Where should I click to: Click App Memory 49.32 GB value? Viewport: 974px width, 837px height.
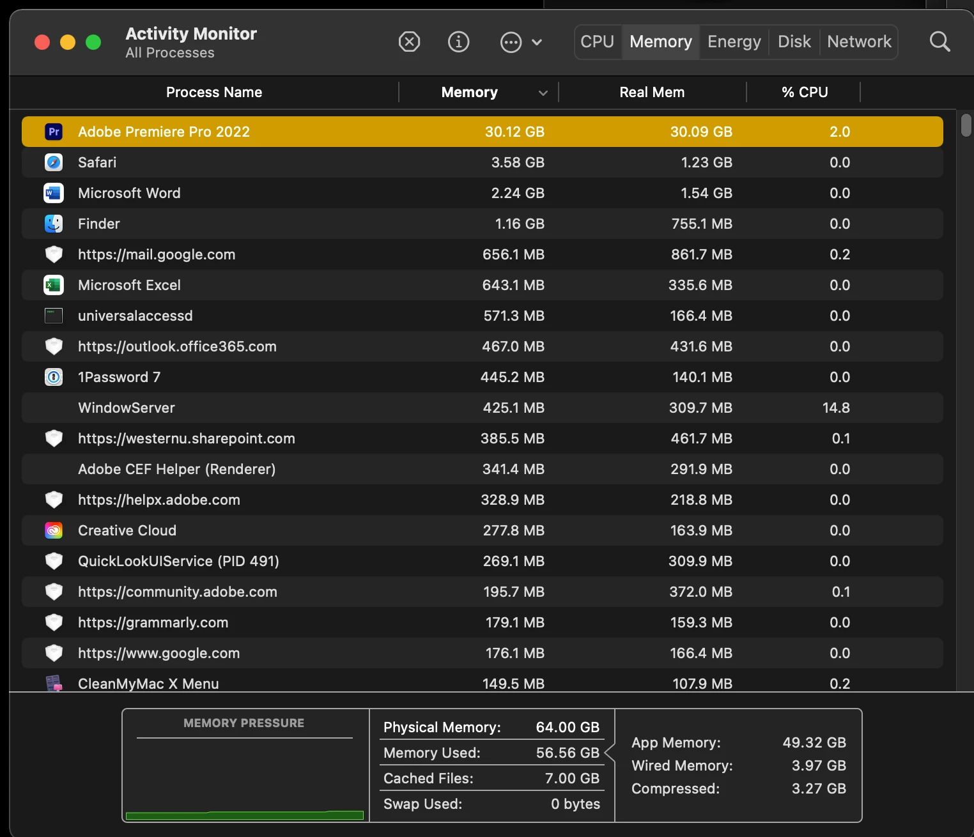[814, 742]
